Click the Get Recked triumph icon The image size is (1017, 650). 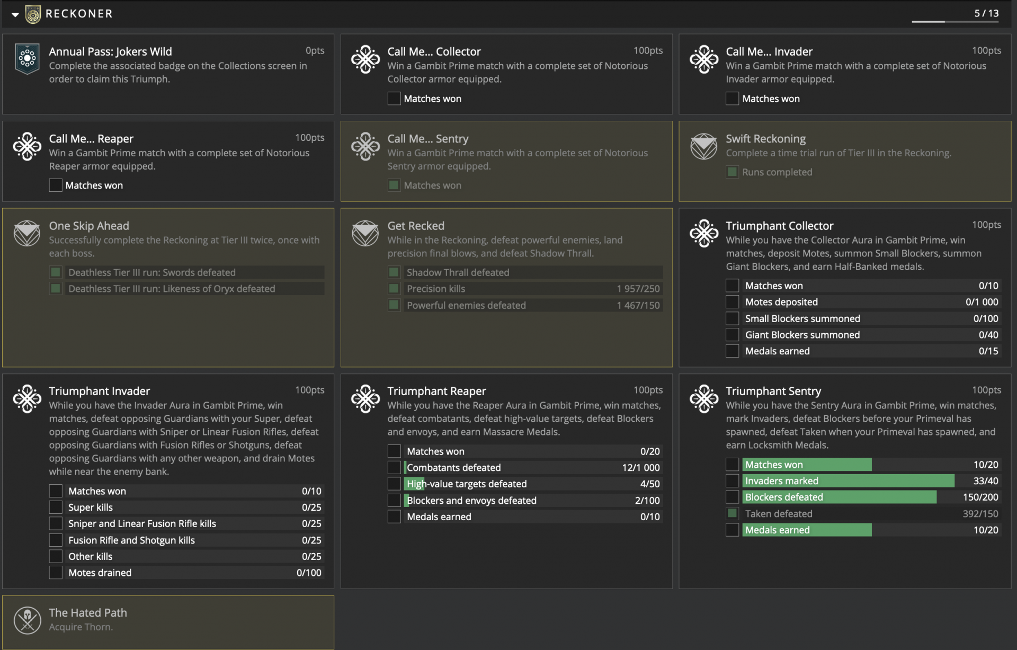pos(365,233)
